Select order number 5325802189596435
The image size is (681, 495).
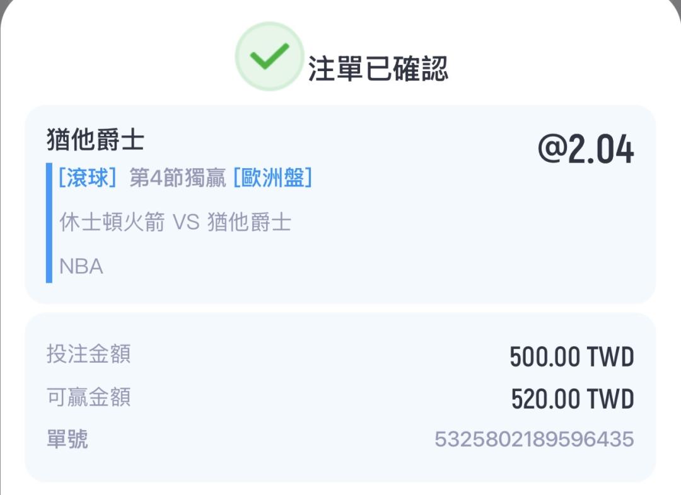(x=534, y=439)
